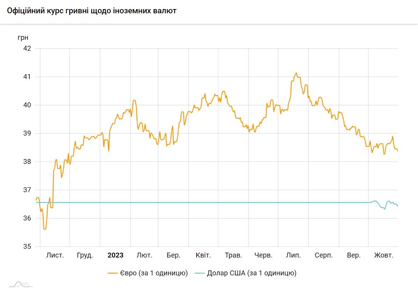Select the Бер. month label on axis
This screenshot has width=418, height=297.
tap(174, 255)
